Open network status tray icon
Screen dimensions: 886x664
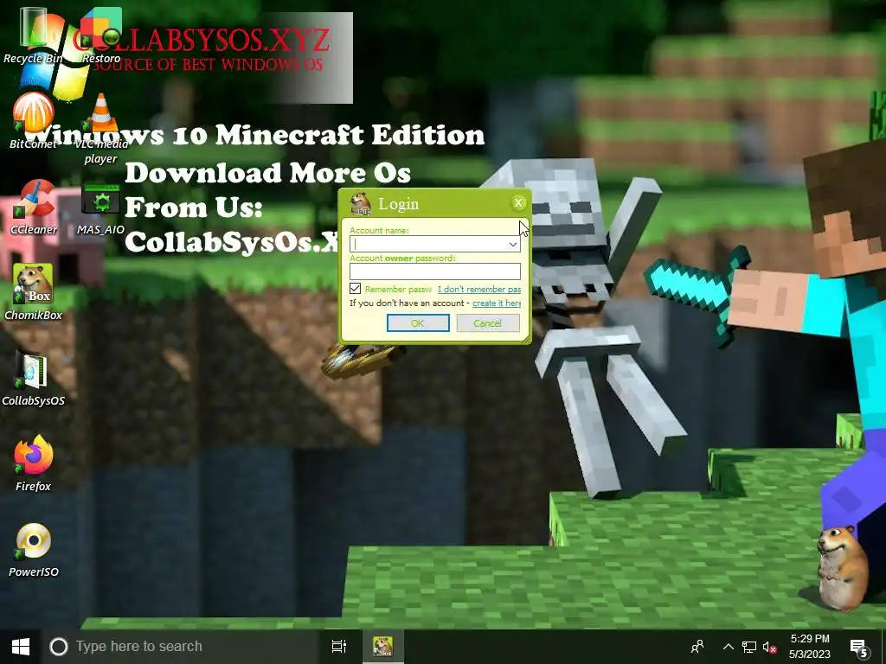coord(749,647)
